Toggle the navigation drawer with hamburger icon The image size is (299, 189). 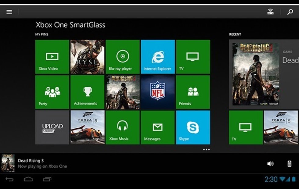[x=9, y=12]
